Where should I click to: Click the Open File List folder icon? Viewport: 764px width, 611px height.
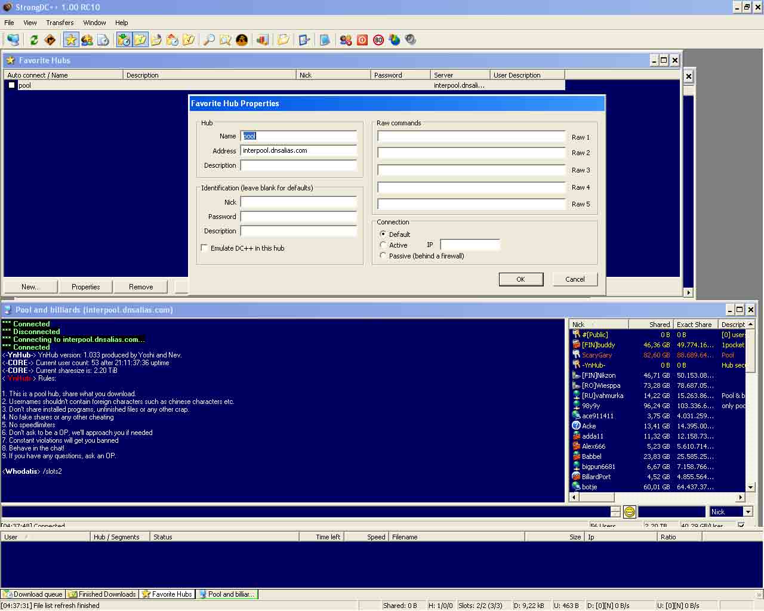pos(283,40)
